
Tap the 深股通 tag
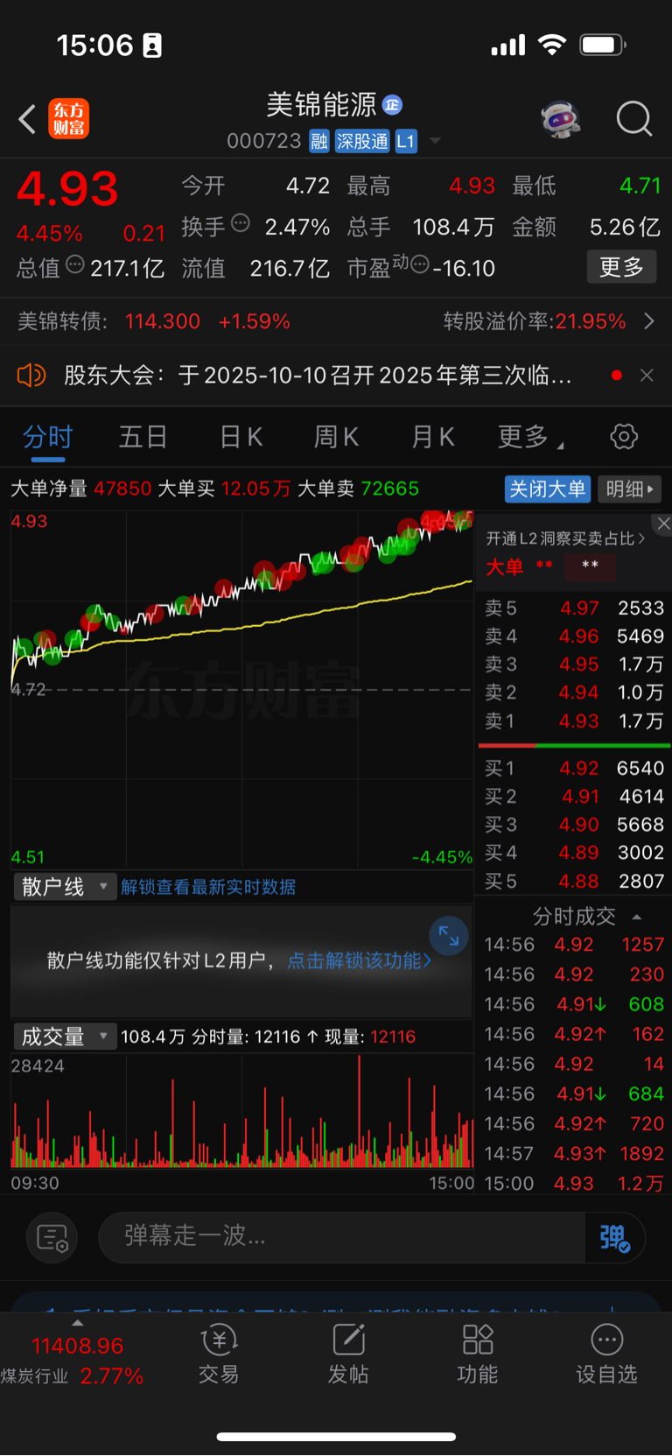362,142
